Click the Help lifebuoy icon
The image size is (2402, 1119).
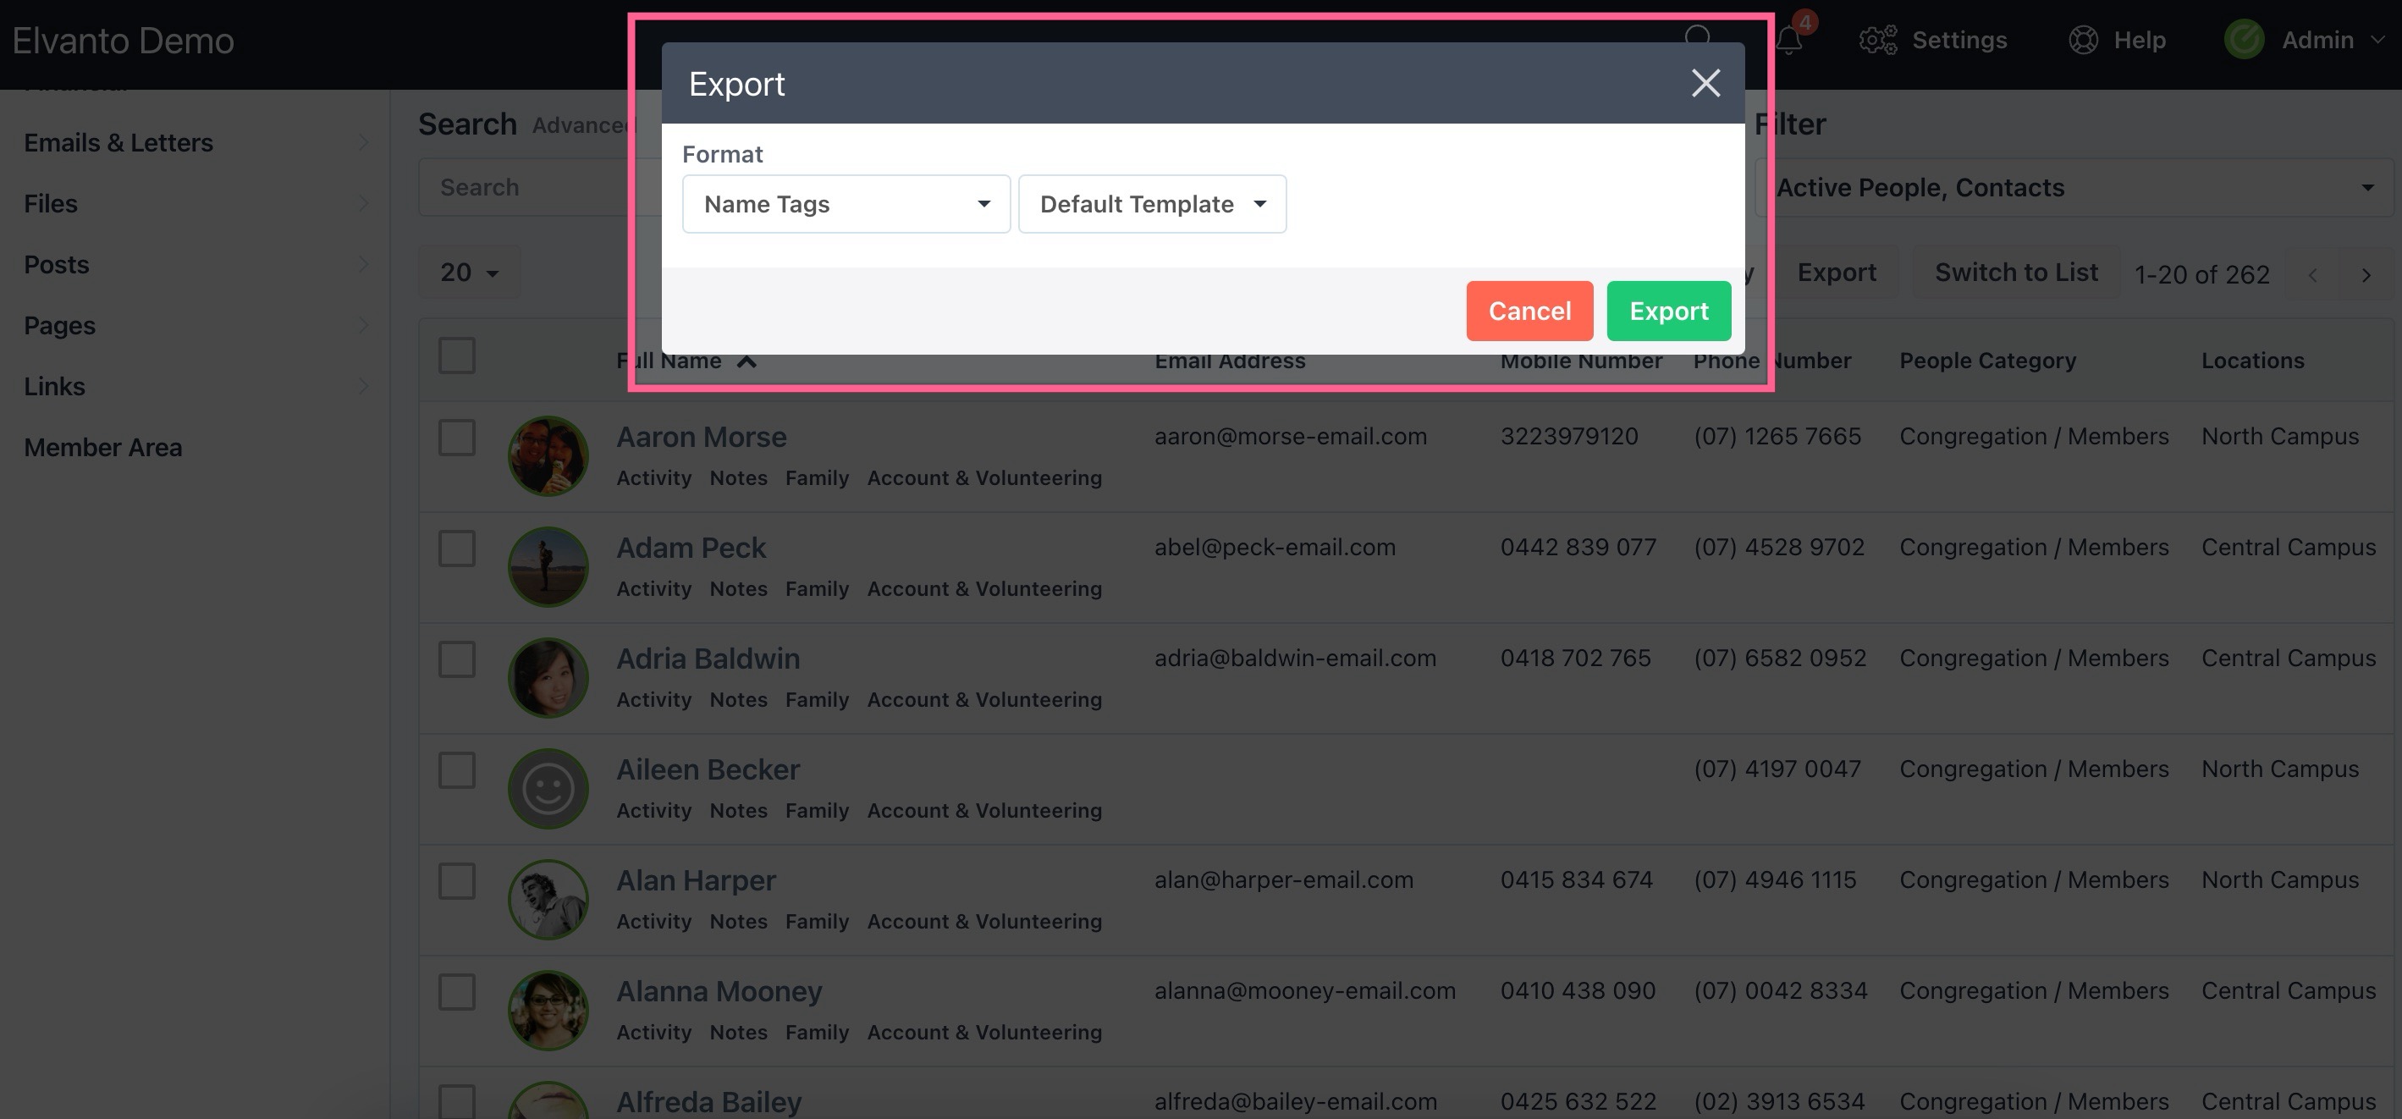(2082, 40)
